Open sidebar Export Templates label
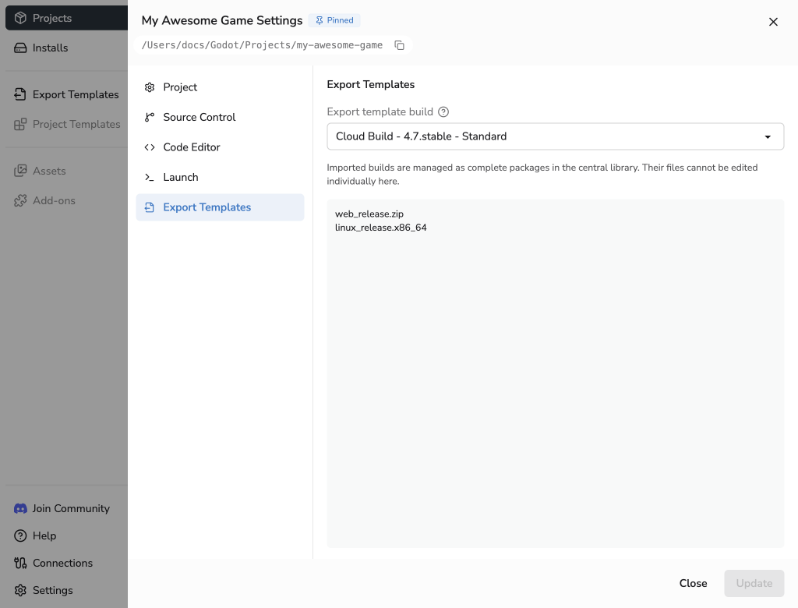This screenshot has height=608, width=798. (x=76, y=95)
